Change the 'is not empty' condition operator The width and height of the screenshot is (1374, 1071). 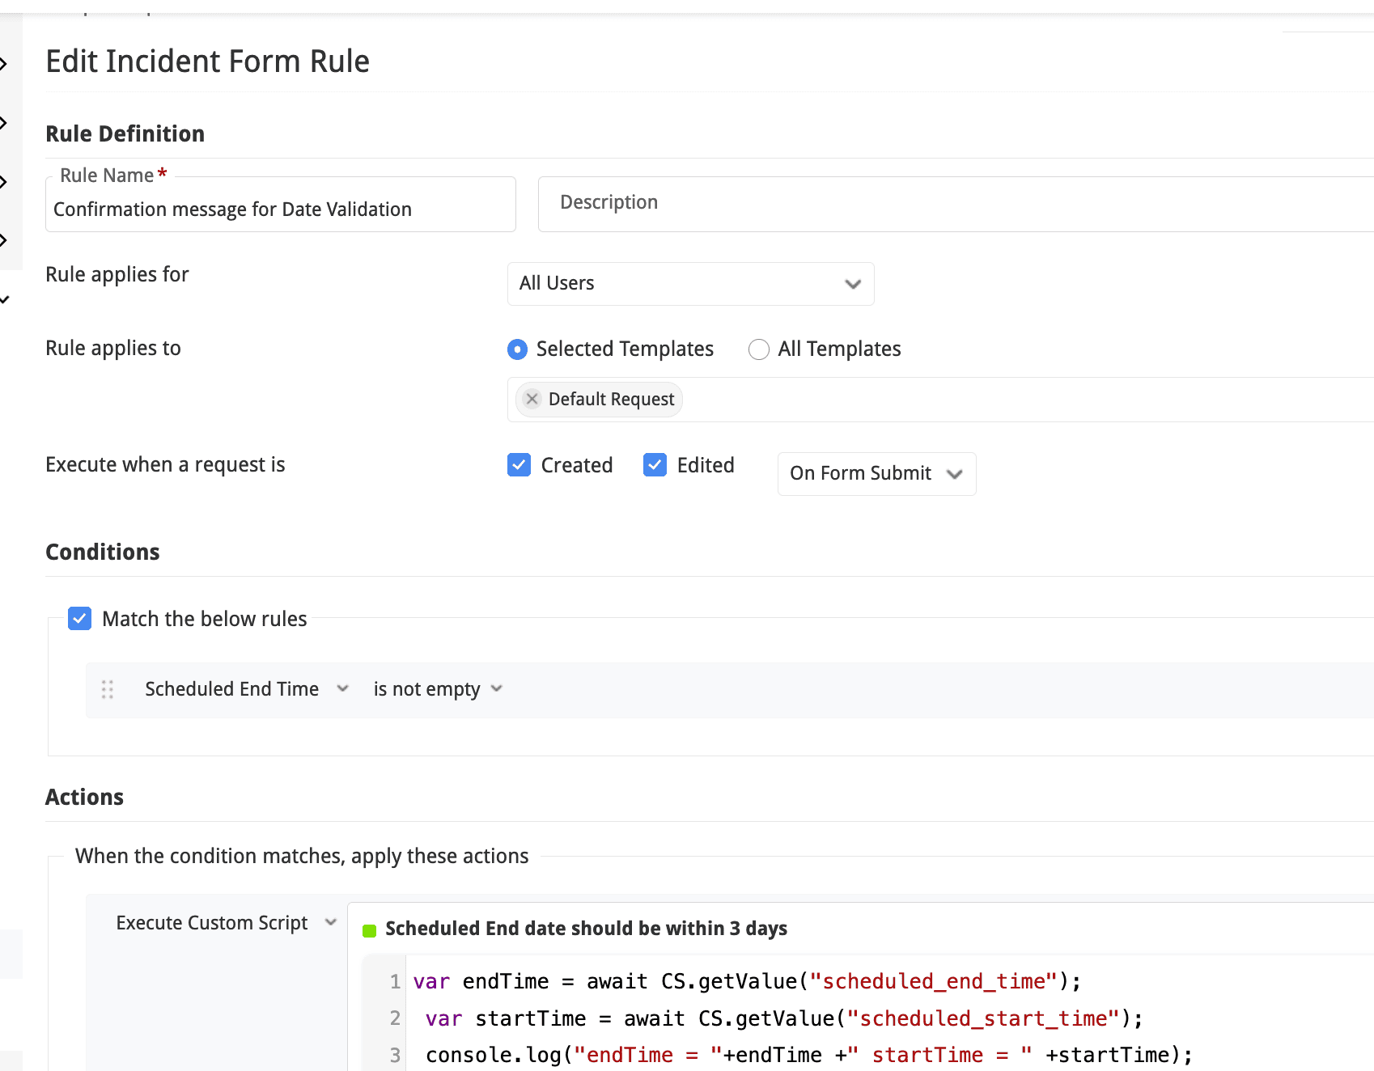point(437,689)
